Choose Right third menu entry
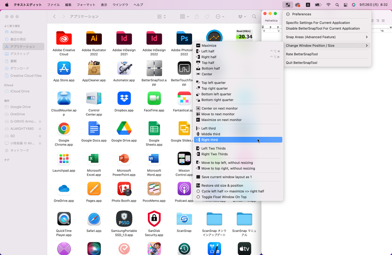The height and width of the screenshot is (255, 392). (x=238, y=140)
